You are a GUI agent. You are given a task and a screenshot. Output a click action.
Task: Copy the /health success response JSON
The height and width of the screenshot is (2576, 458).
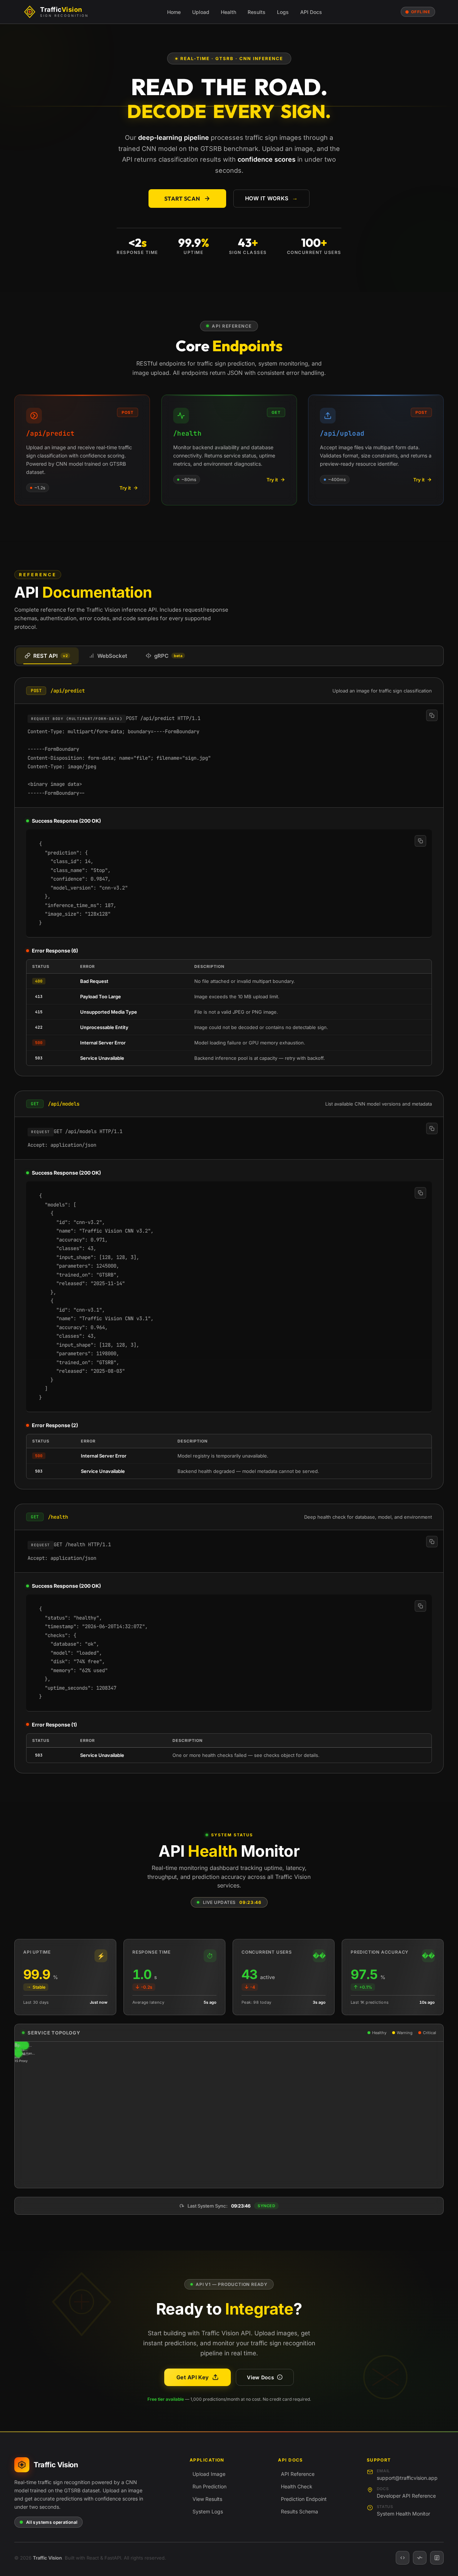click(x=420, y=1606)
